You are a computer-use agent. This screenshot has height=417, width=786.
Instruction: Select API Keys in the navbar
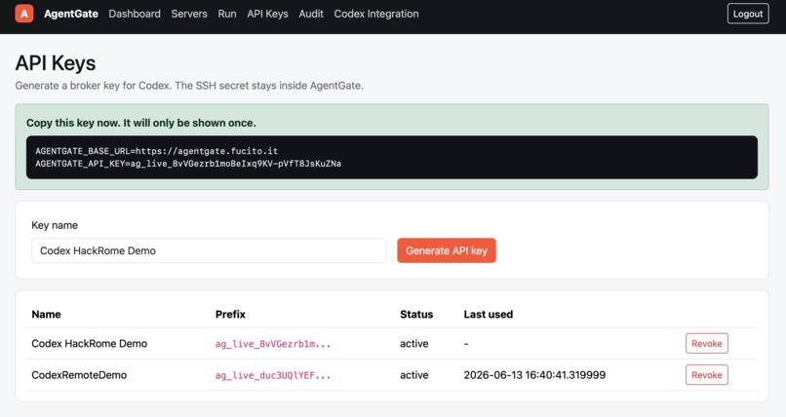(x=267, y=14)
